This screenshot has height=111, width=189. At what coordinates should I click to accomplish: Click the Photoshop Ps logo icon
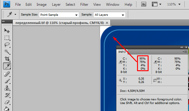coord(7,4)
